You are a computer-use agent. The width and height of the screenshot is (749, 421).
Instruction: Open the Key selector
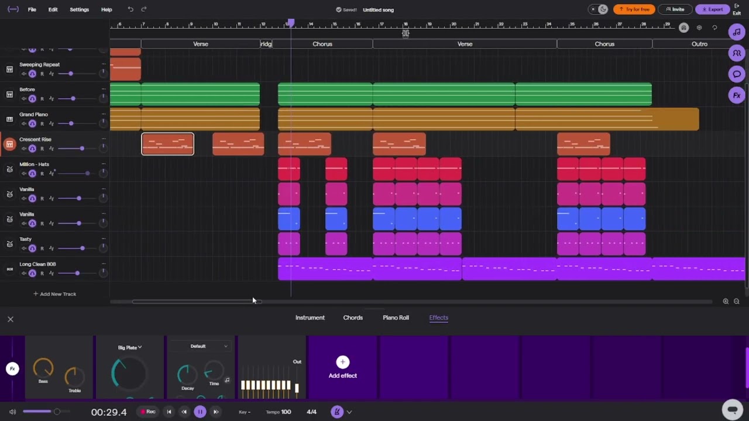245,412
